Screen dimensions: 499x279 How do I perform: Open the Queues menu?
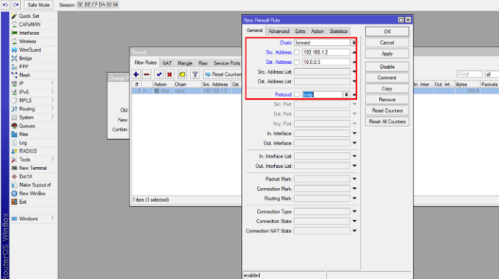[27, 126]
